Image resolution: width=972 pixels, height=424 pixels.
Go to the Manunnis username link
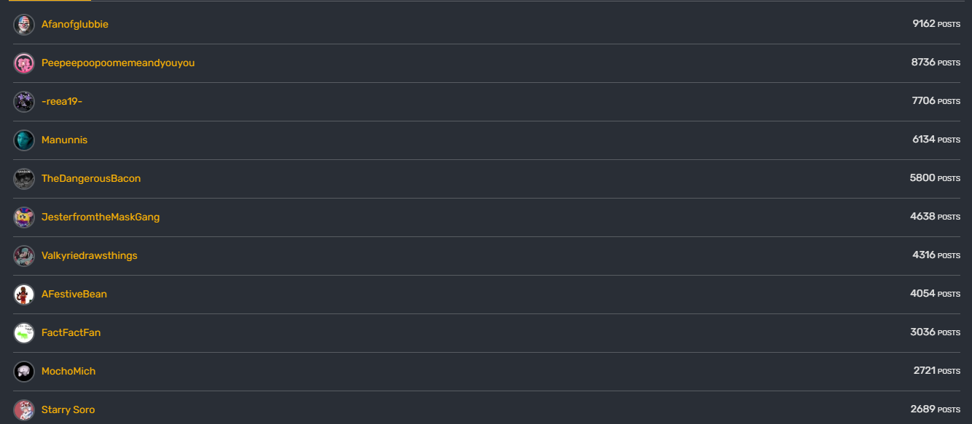click(x=64, y=140)
